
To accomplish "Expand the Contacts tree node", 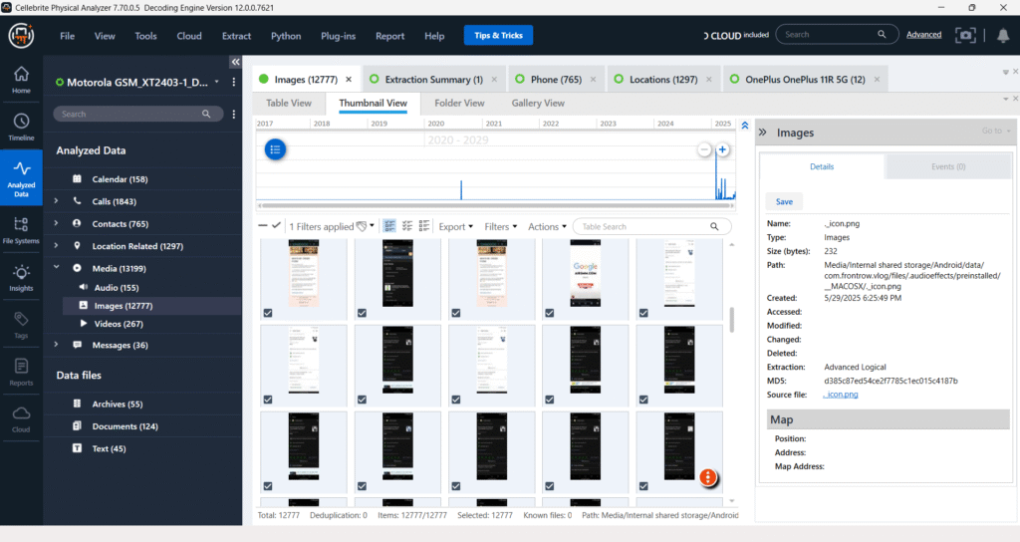I will (56, 223).
